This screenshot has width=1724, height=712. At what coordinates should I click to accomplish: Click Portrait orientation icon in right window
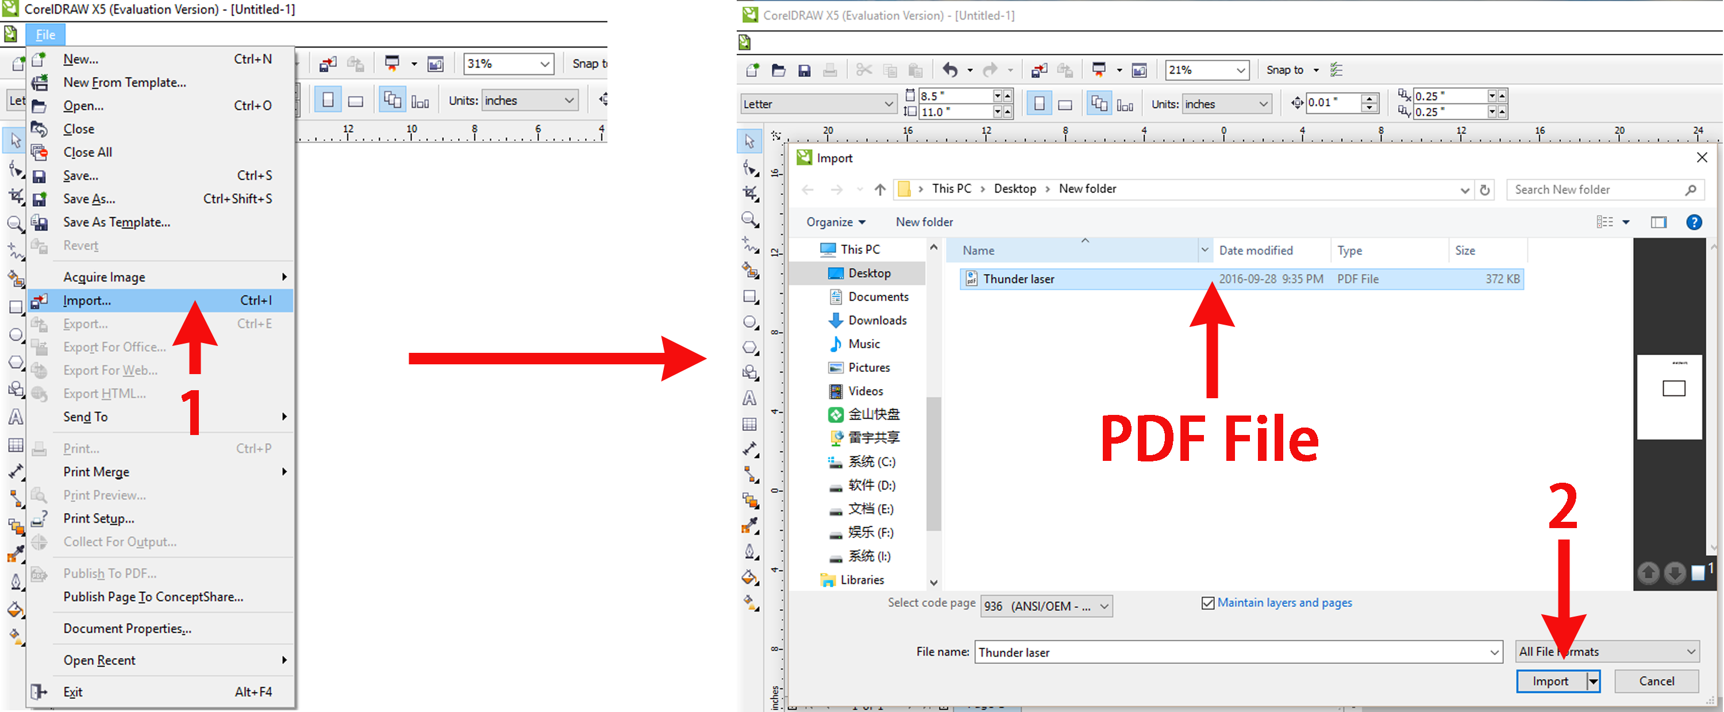point(1038,105)
